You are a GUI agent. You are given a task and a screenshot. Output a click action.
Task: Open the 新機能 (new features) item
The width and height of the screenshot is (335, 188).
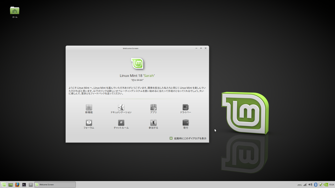pyautogui.click(x=89, y=109)
